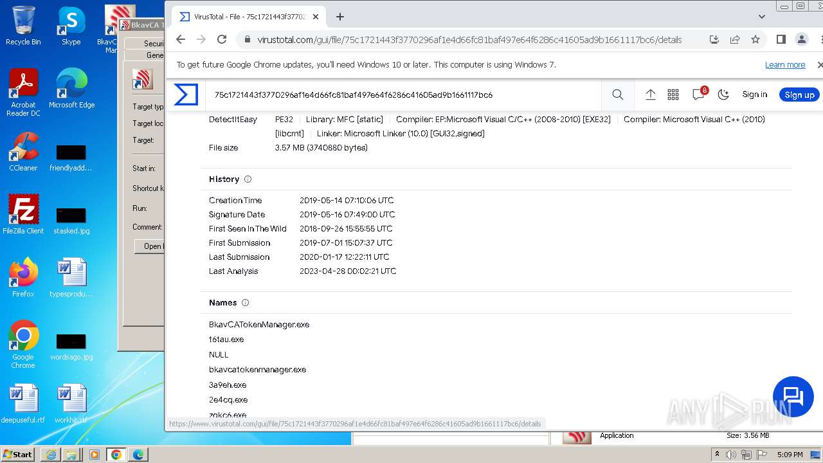Open Acrobat Reader DC shortcut

(23, 93)
